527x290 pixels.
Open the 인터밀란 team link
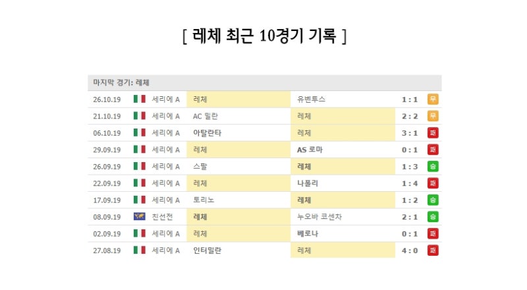(207, 250)
